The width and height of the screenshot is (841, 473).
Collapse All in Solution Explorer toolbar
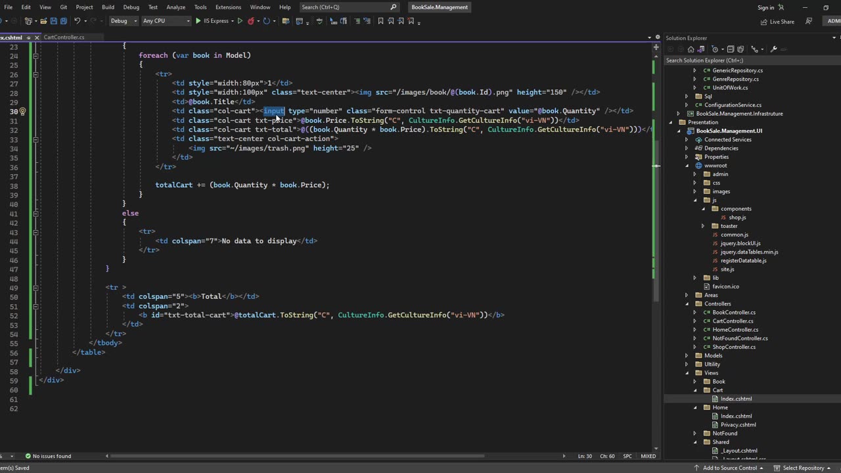click(x=731, y=49)
